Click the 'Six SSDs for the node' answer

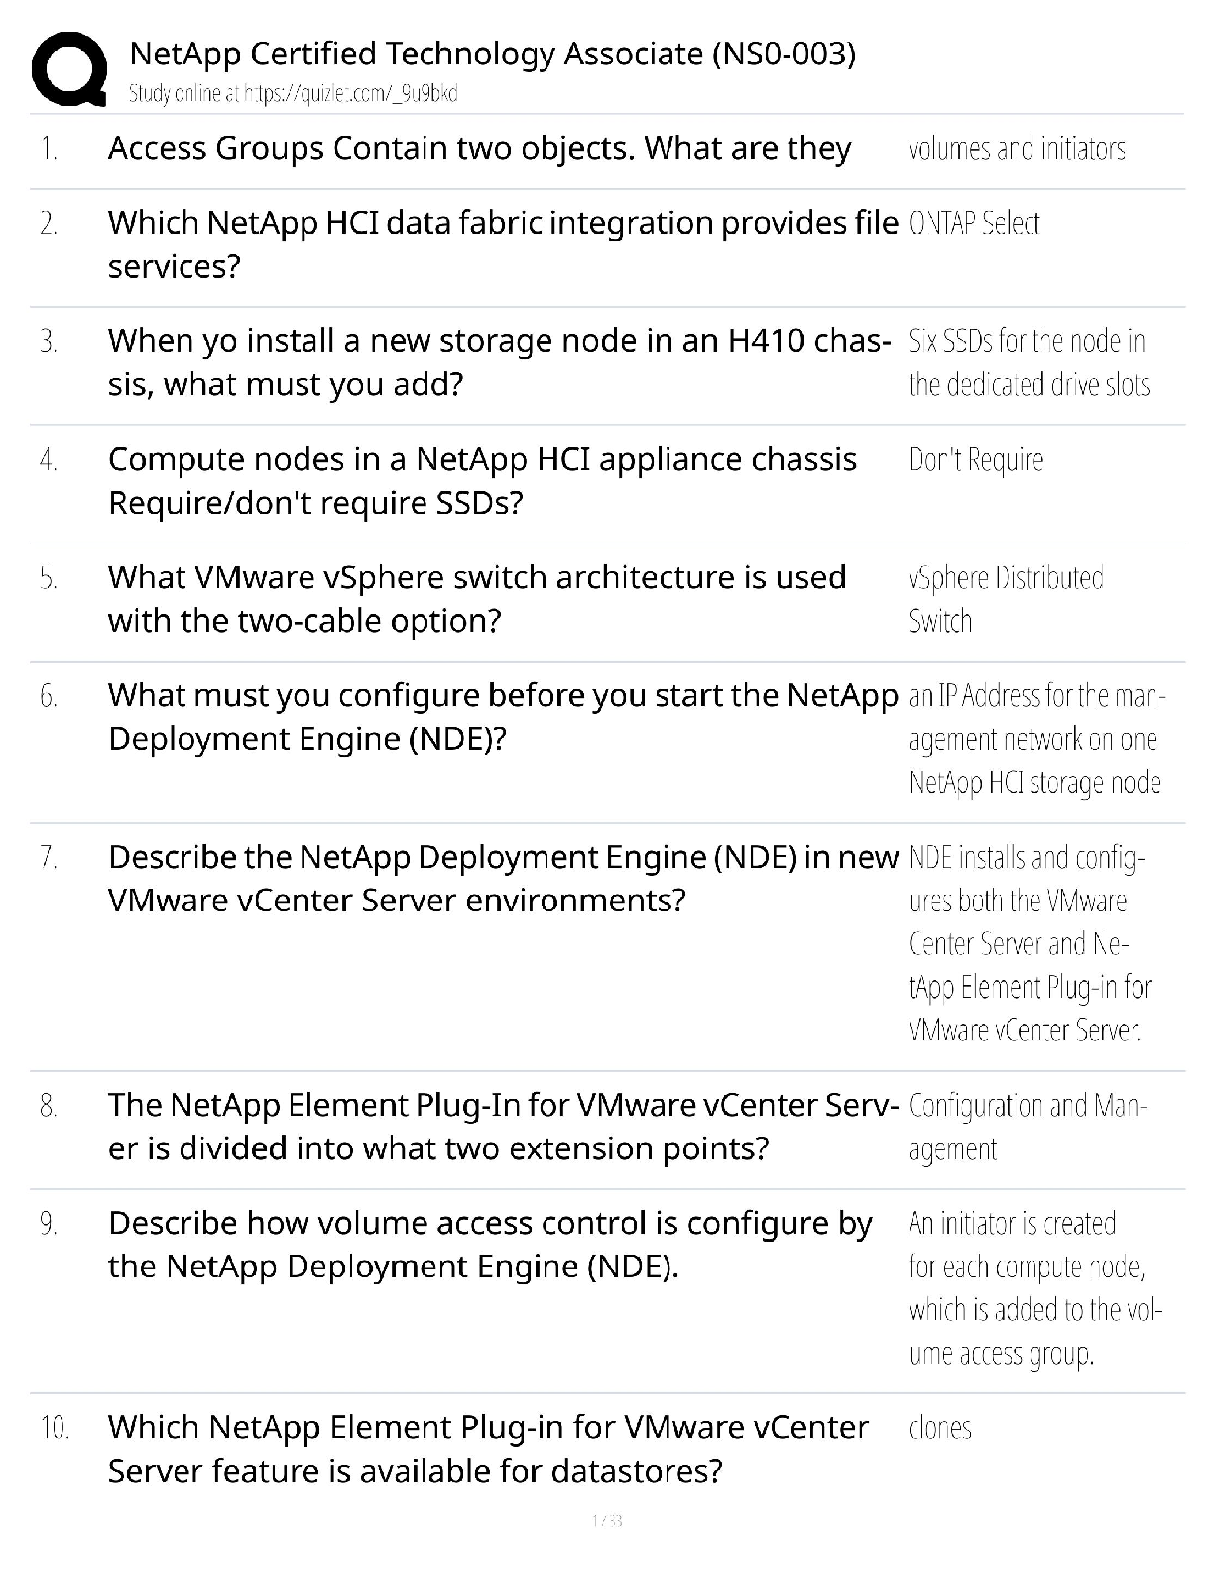pos(1029,363)
